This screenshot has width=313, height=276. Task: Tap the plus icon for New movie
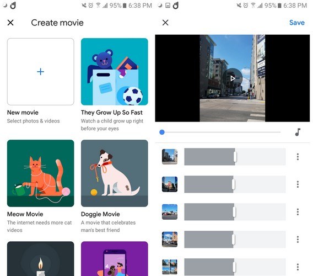(x=41, y=72)
